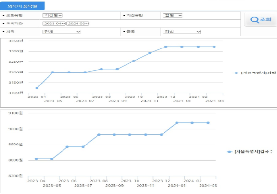The width and height of the screenshot is (277, 194).
Task: Click the 2024-01 x-axis label on the 김밥 chart
Action: pos(182,101)
